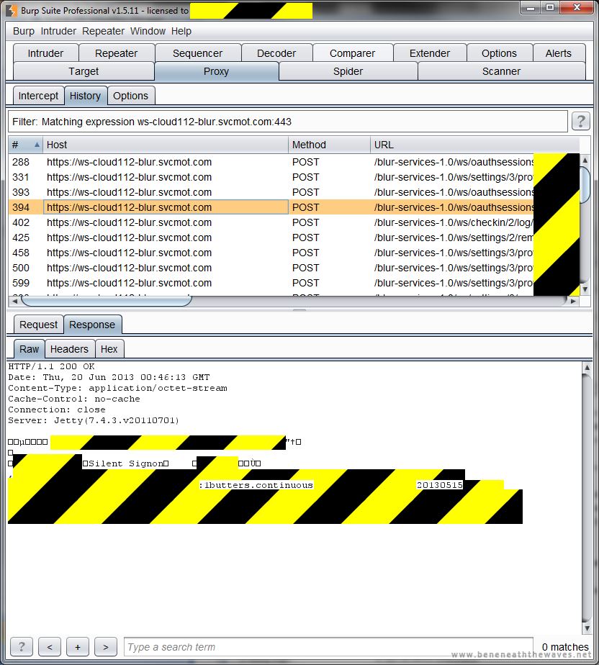Open the Proxy Options sub-tab
This screenshot has width=599, height=665.
coord(130,96)
